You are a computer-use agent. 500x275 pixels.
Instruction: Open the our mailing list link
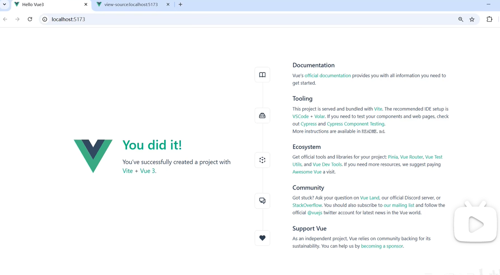coord(399,205)
